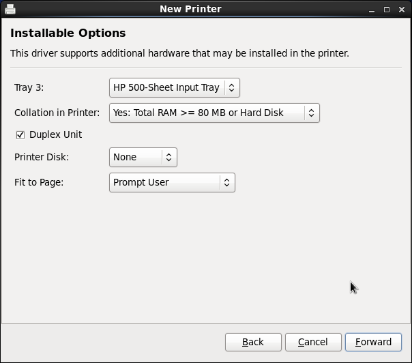412x363 pixels.
Task: Toggle the Duplex Unit checkbox
Action: pyautogui.click(x=20, y=134)
